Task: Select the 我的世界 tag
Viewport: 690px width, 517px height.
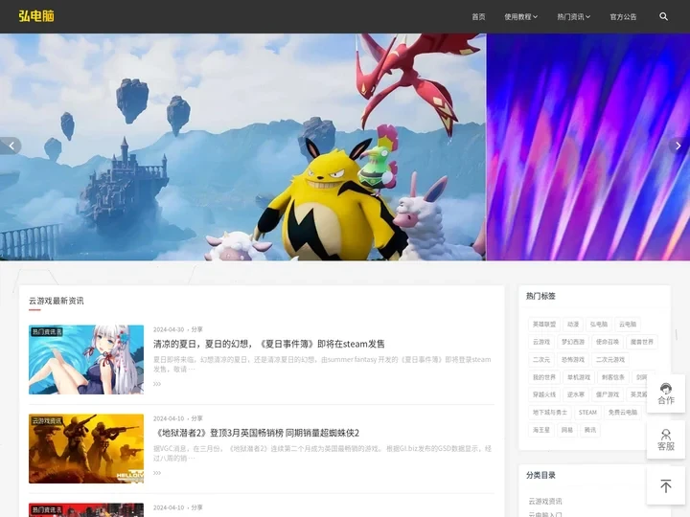Action: click(x=544, y=377)
